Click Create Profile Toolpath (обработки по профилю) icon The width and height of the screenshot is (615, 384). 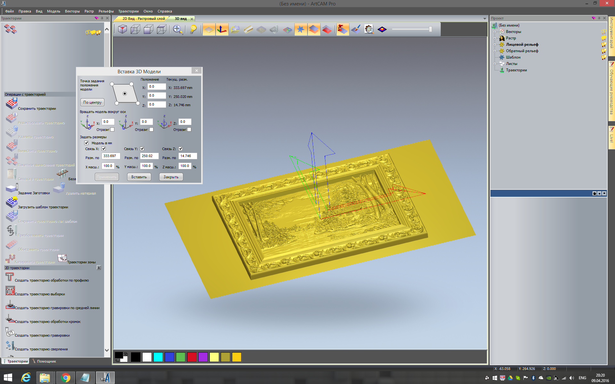[10, 277]
